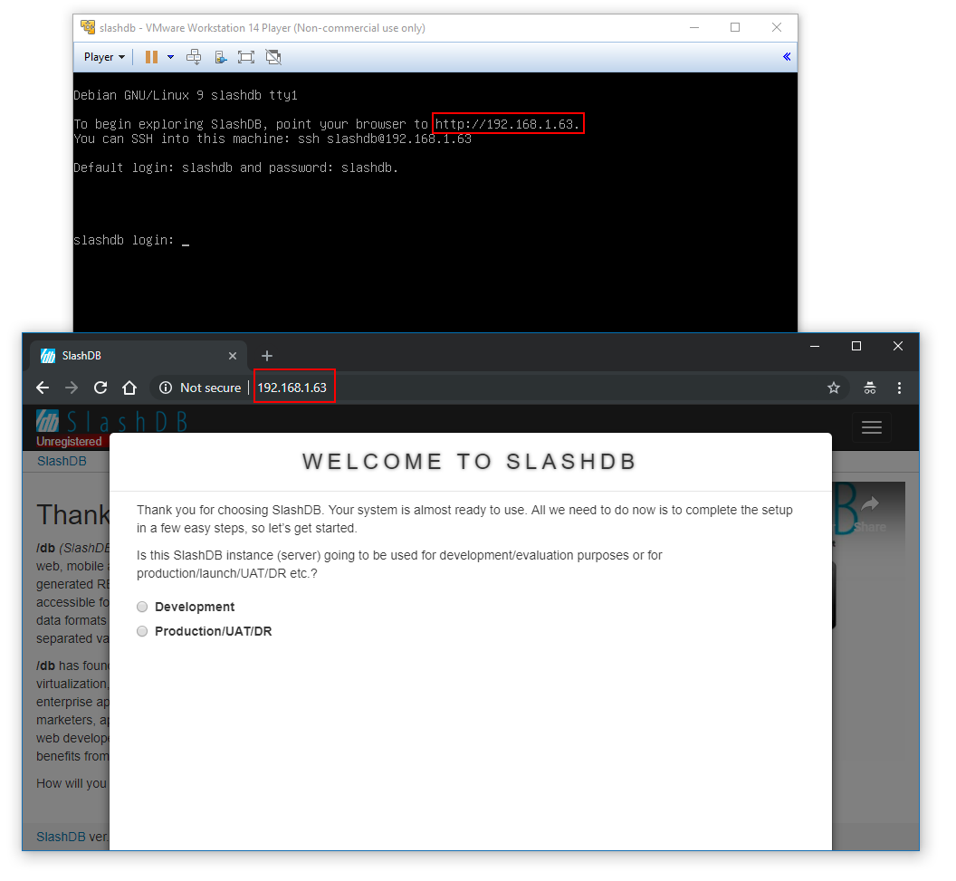Go forward in the browser
This screenshot has height=881, width=956.
point(72,388)
